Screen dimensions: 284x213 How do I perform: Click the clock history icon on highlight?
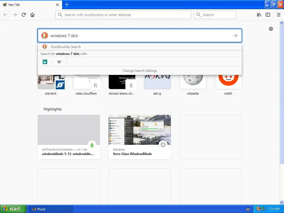pyautogui.click(x=163, y=145)
